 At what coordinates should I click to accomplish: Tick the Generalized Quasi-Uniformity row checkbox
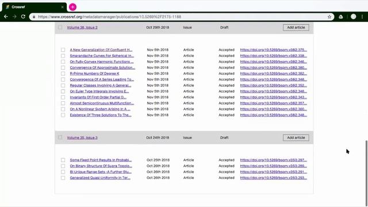(63, 178)
